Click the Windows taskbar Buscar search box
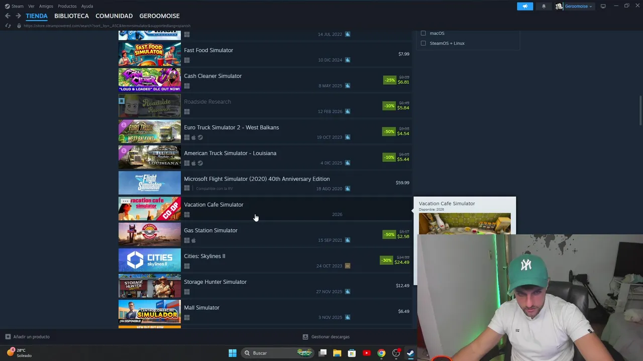 click(x=277, y=353)
